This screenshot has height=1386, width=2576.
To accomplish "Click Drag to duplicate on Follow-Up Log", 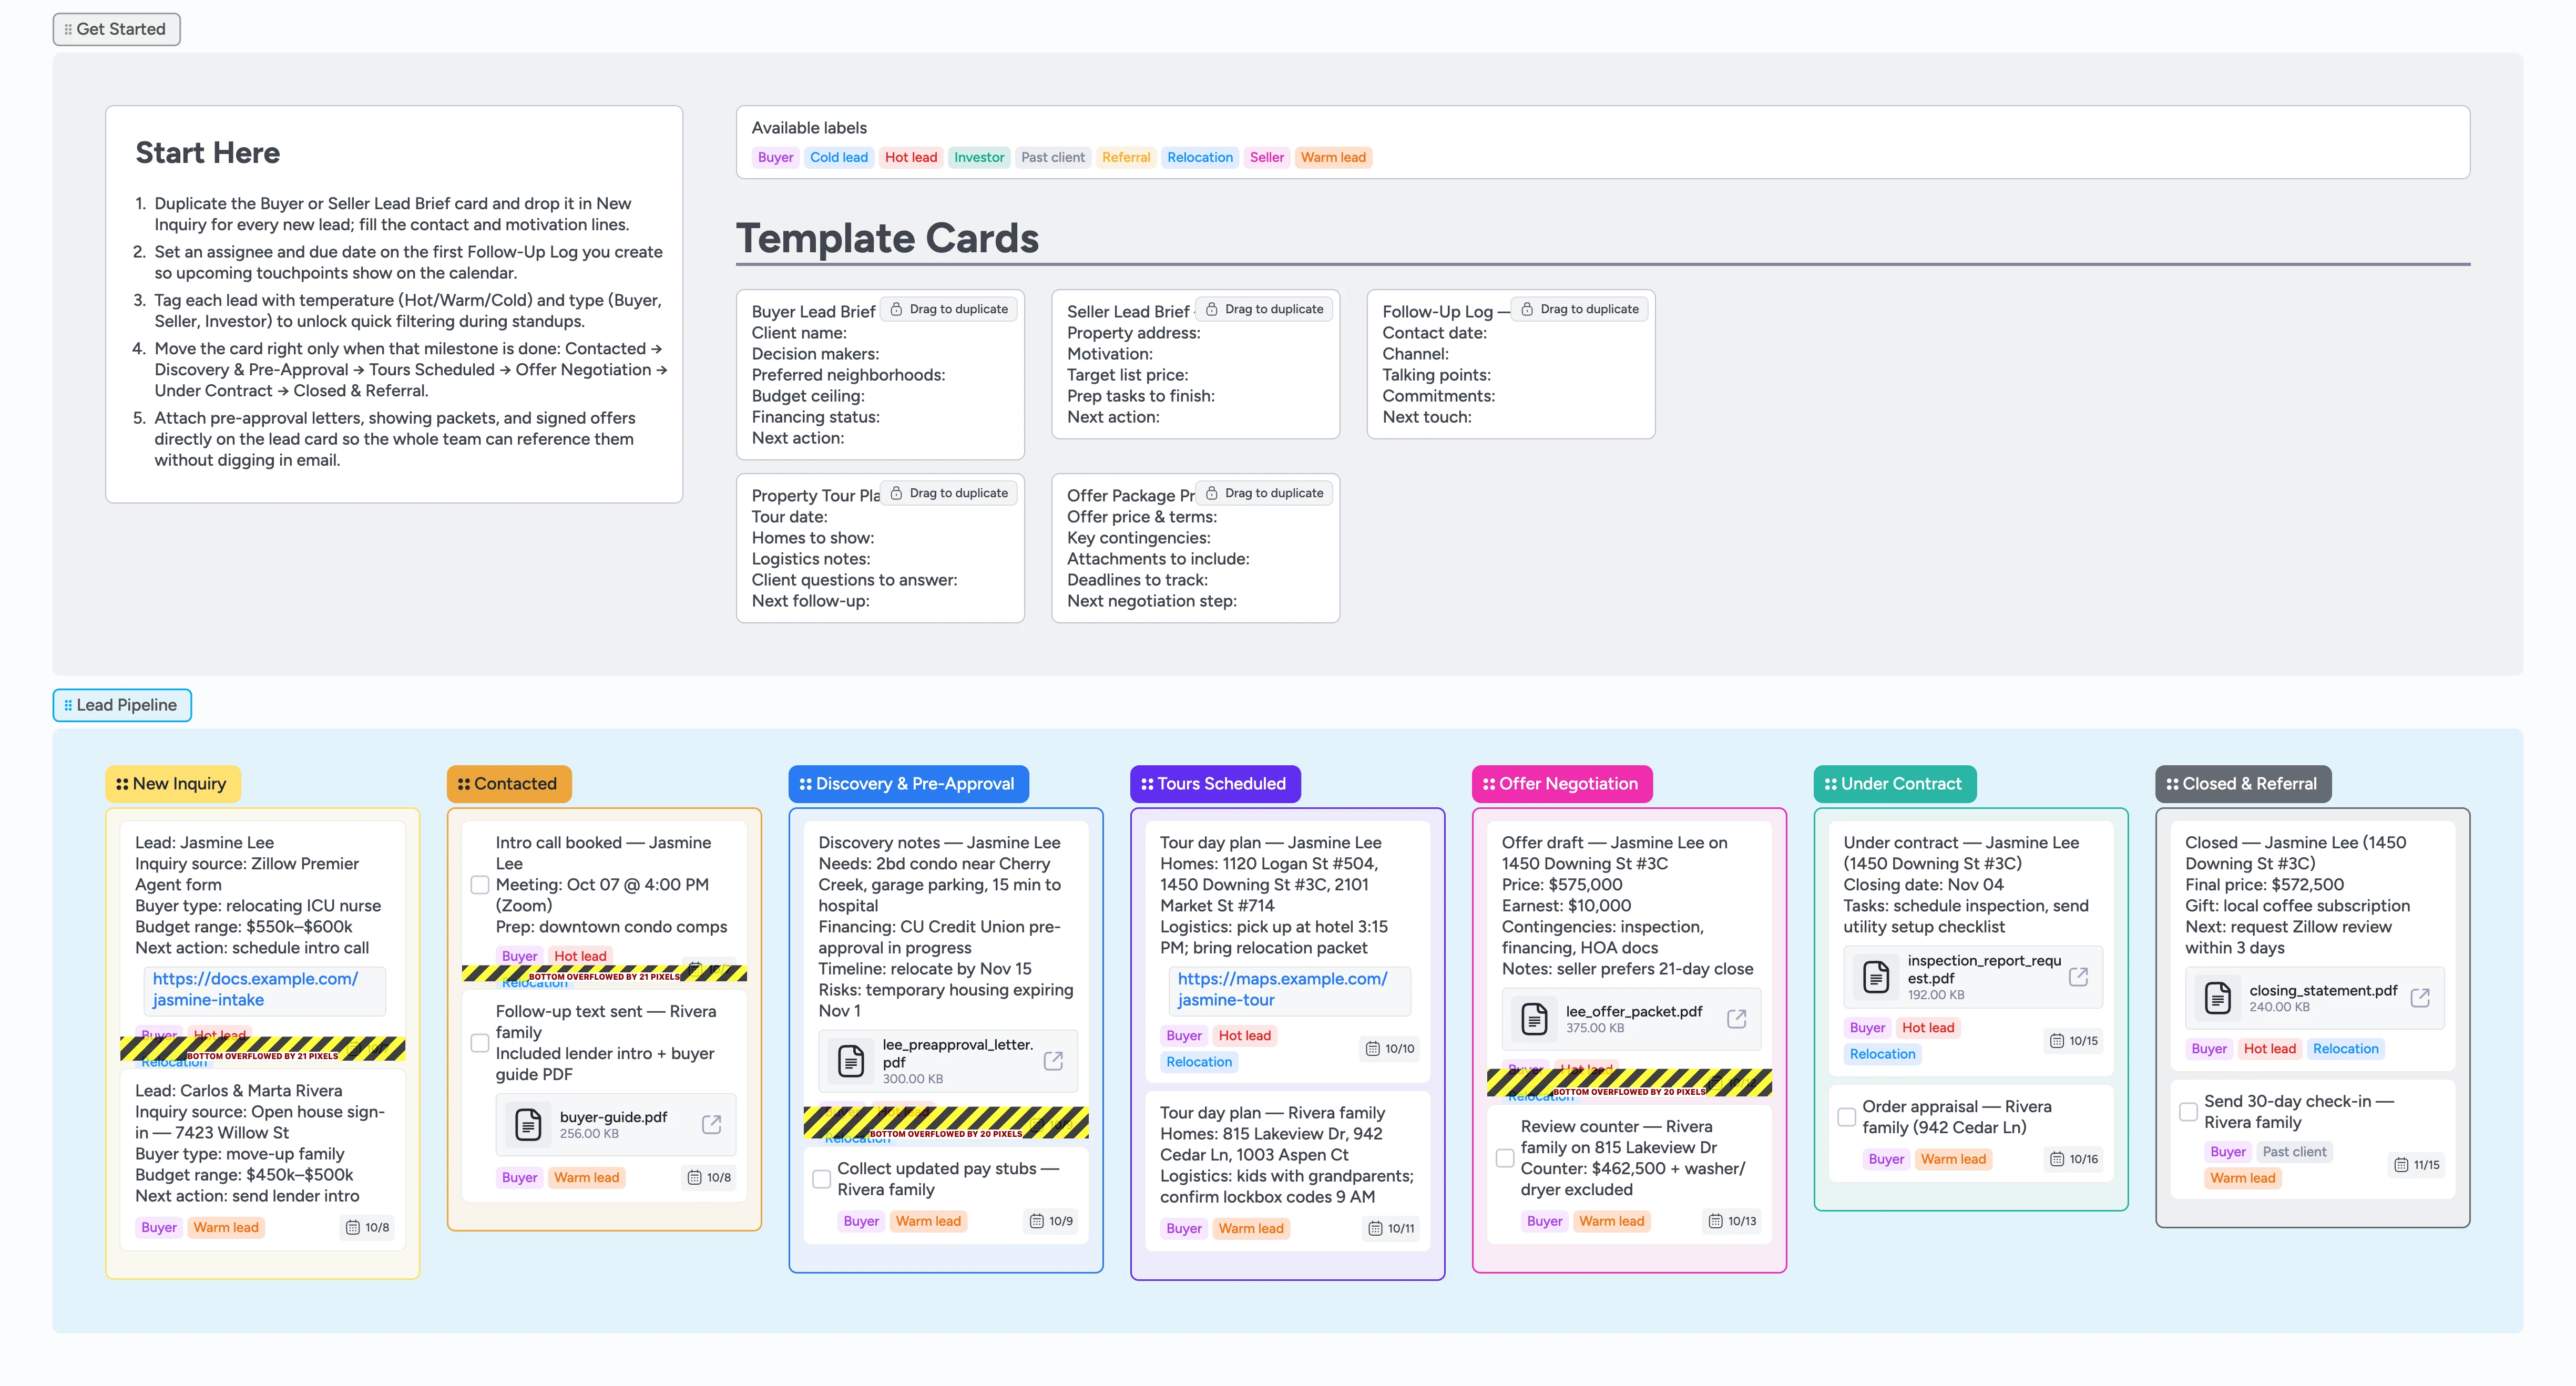I will (1579, 309).
